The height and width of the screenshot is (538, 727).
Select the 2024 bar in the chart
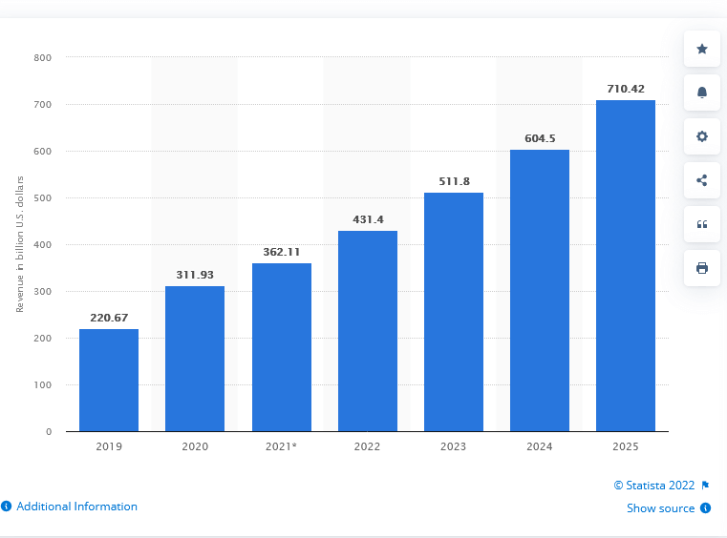click(x=540, y=291)
